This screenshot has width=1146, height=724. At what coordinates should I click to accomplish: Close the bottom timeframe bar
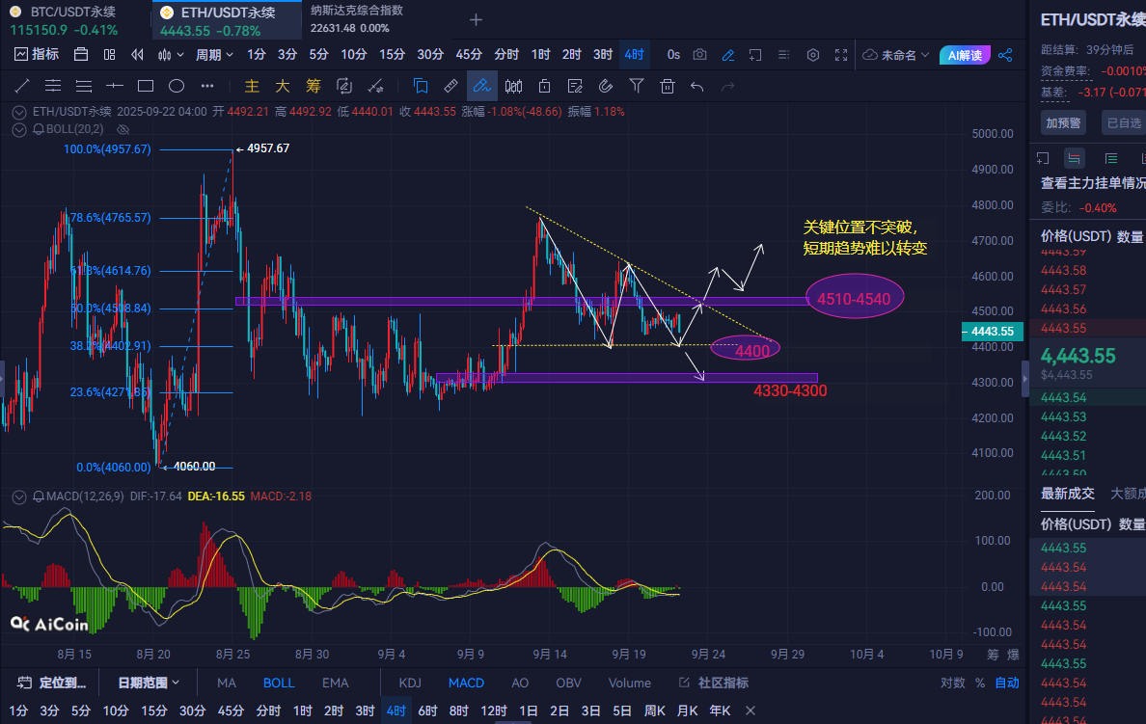(750, 711)
